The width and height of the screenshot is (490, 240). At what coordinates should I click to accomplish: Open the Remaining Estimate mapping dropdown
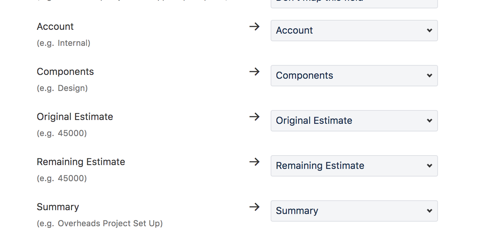click(354, 166)
